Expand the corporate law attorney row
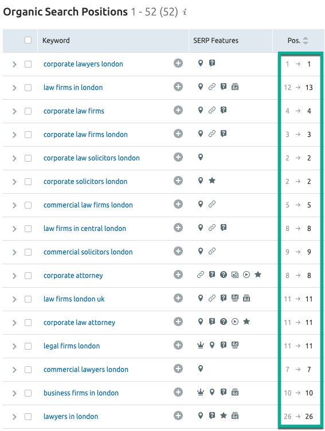The width and height of the screenshot is (325, 431). (x=14, y=323)
